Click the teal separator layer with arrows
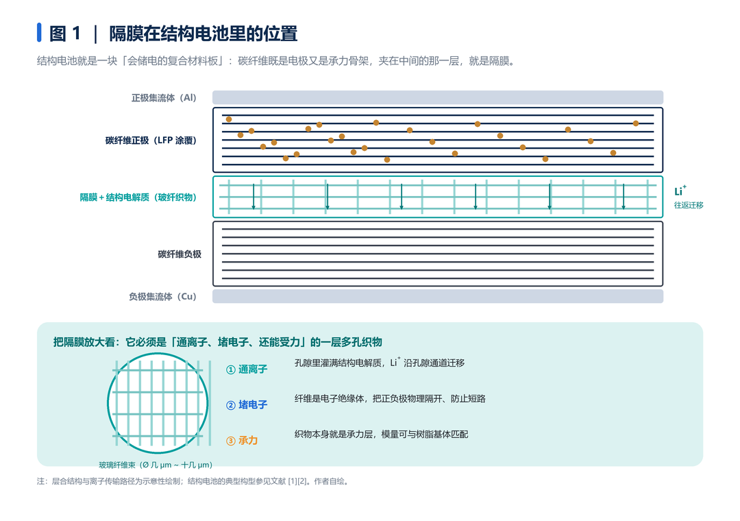The image size is (740, 521). (x=437, y=197)
